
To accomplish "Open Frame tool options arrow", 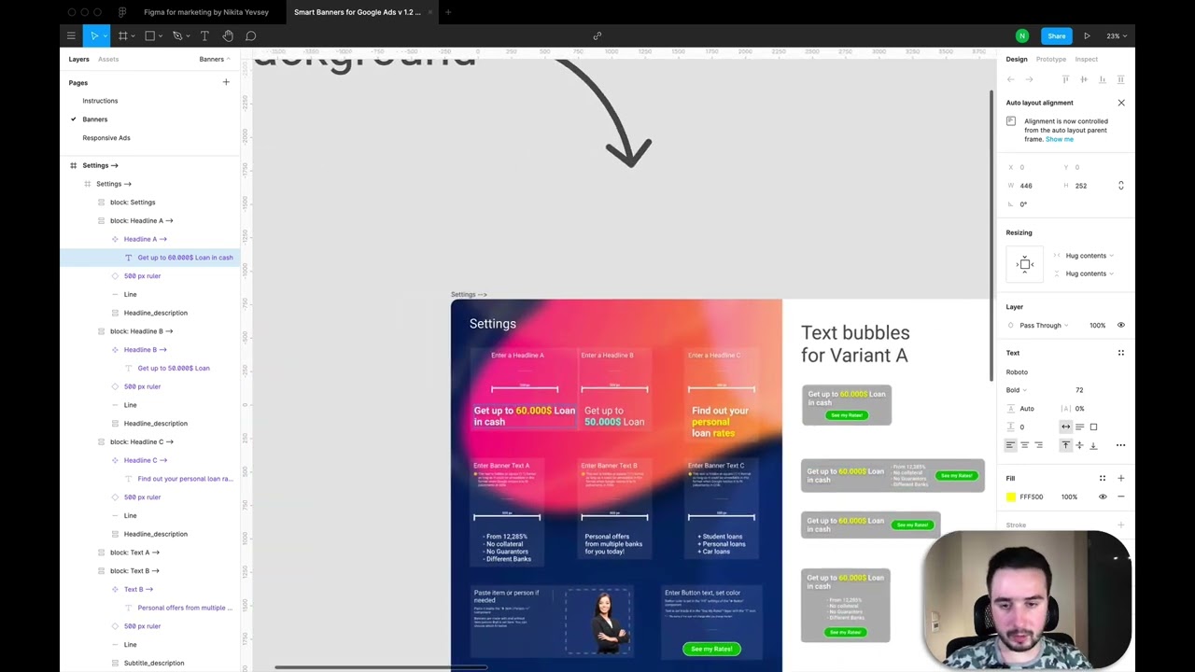I will click(x=134, y=35).
